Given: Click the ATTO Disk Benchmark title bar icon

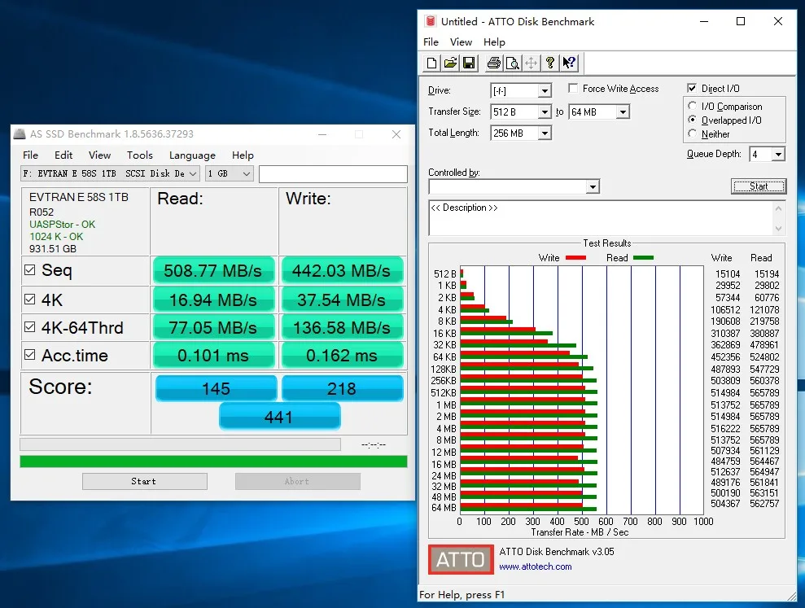Looking at the screenshot, I should click(431, 21).
